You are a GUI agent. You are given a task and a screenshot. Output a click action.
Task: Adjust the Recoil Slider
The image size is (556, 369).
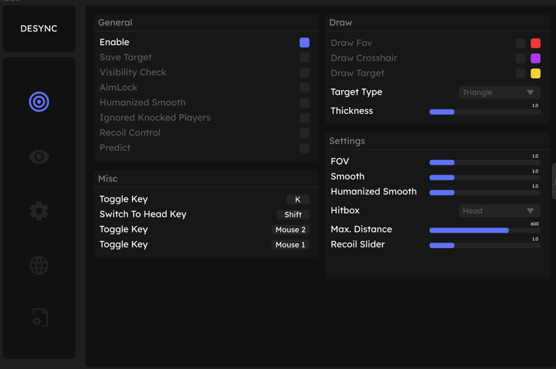click(485, 245)
